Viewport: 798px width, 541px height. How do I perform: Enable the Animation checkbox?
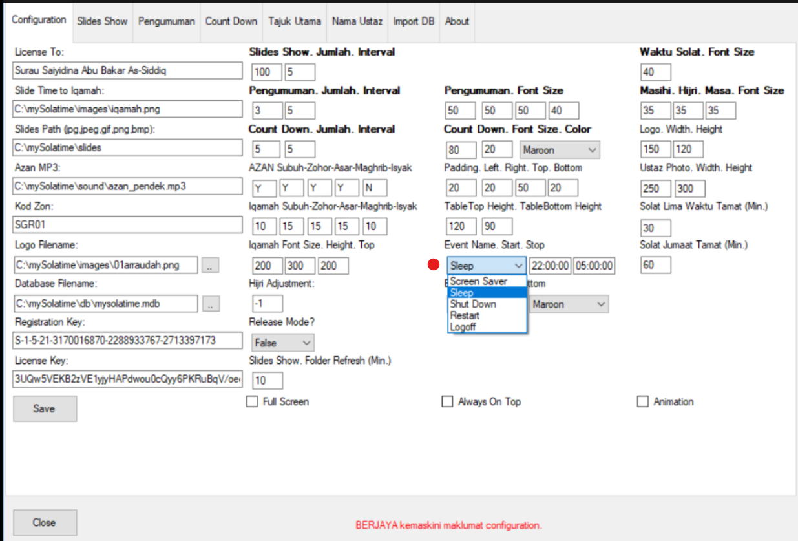(x=642, y=401)
